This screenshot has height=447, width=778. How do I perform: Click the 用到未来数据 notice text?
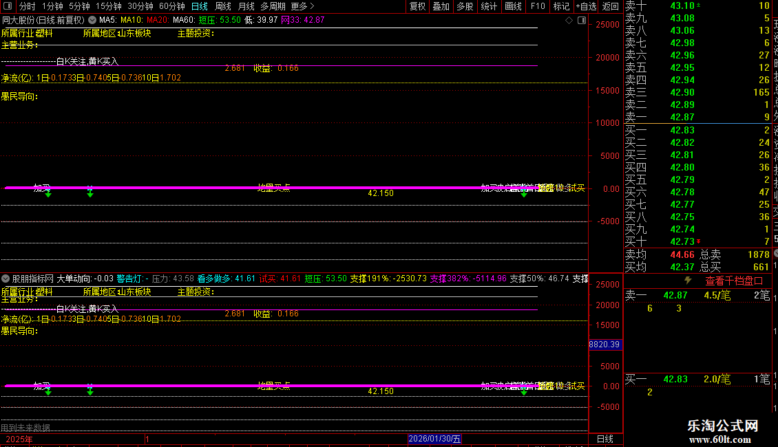25,427
